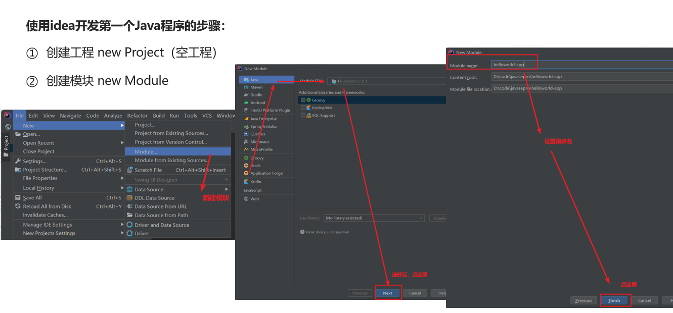Open the Refactor menu
673x313 pixels.
pos(138,116)
